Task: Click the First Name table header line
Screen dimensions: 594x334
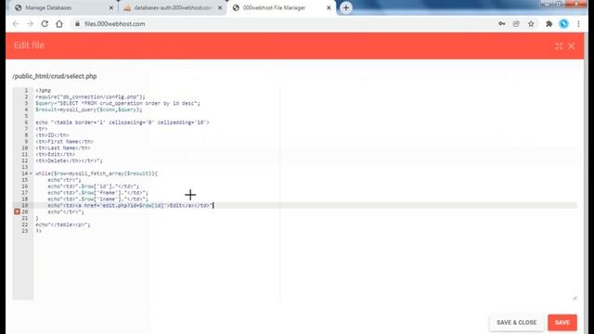Action: click(x=64, y=142)
